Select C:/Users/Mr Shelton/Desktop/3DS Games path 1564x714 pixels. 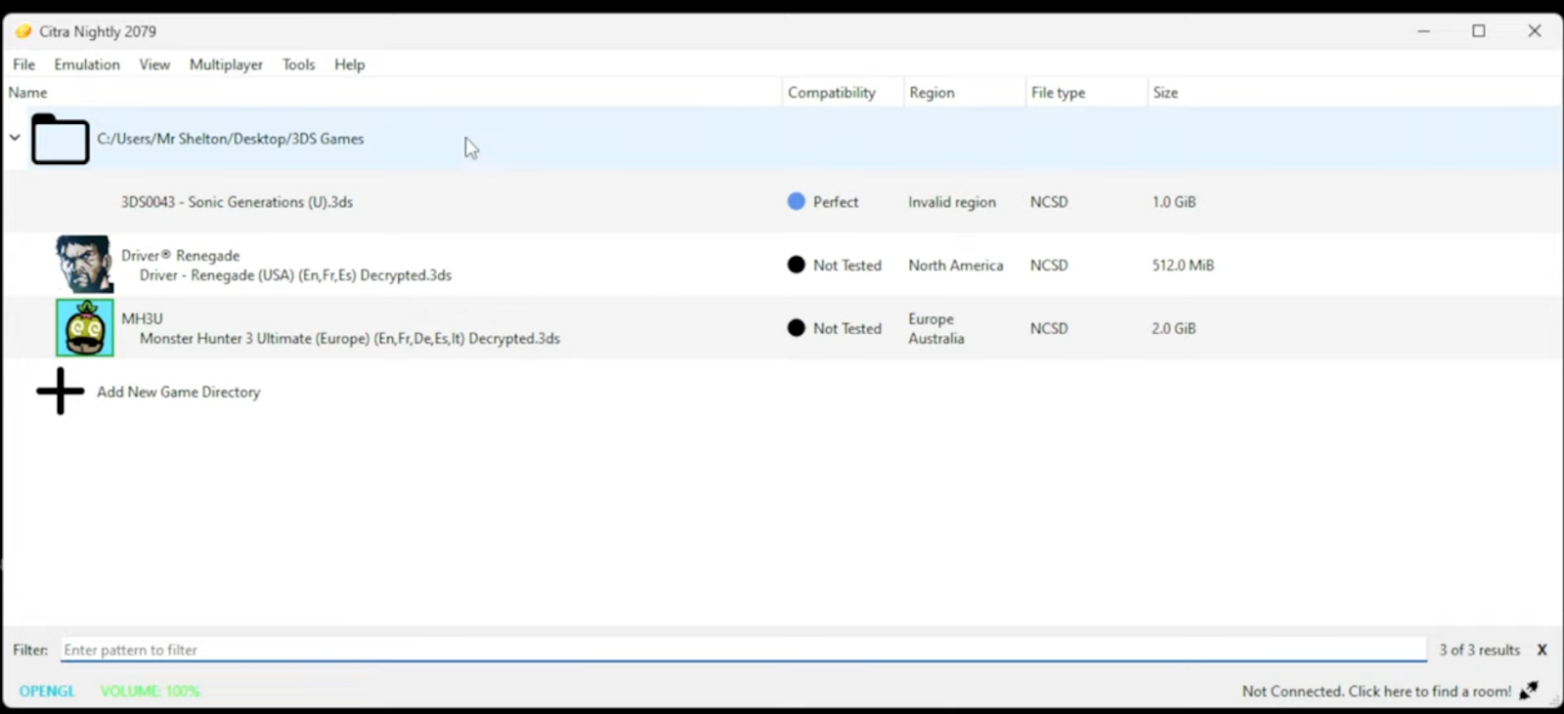click(x=231, y=139)
